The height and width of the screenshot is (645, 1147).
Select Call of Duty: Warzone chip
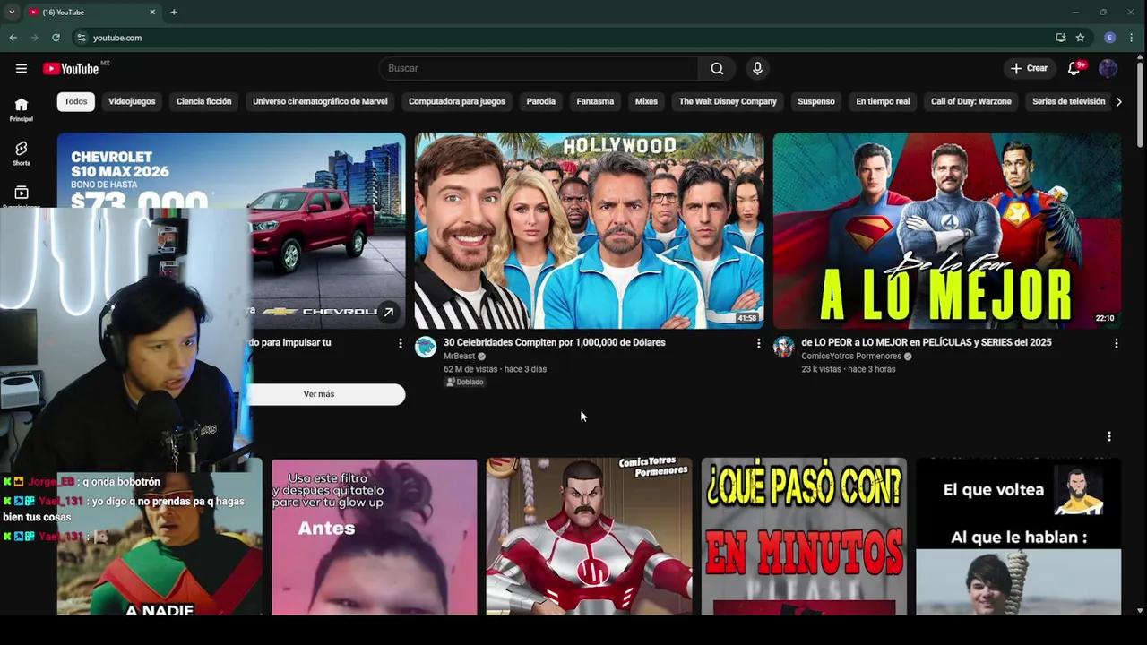click(971, 101)
